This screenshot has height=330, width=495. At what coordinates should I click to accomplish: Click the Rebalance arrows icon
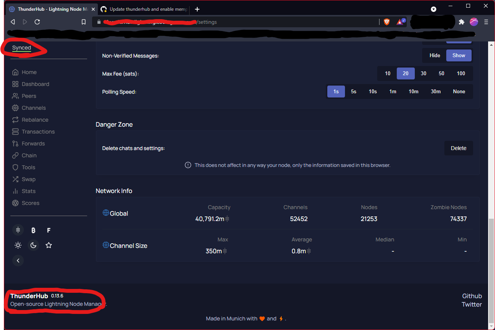pos(15,120)
